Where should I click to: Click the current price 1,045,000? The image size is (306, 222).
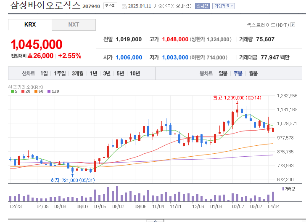click(37, 44)
